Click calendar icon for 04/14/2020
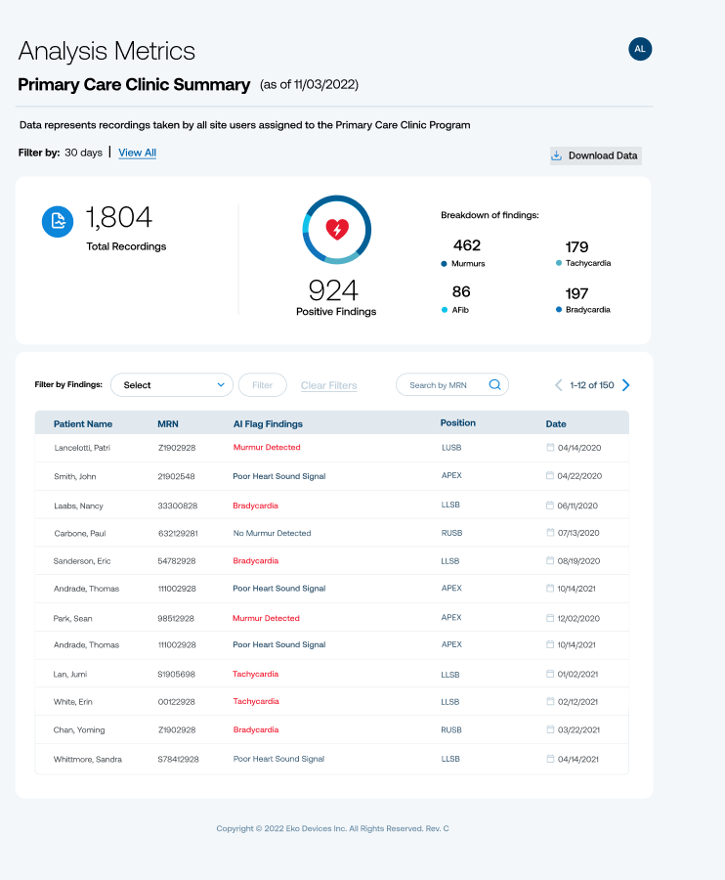Image resolution: width=725 pixels, height=880 pixels. pyautogui.click(x=551, y=447)
